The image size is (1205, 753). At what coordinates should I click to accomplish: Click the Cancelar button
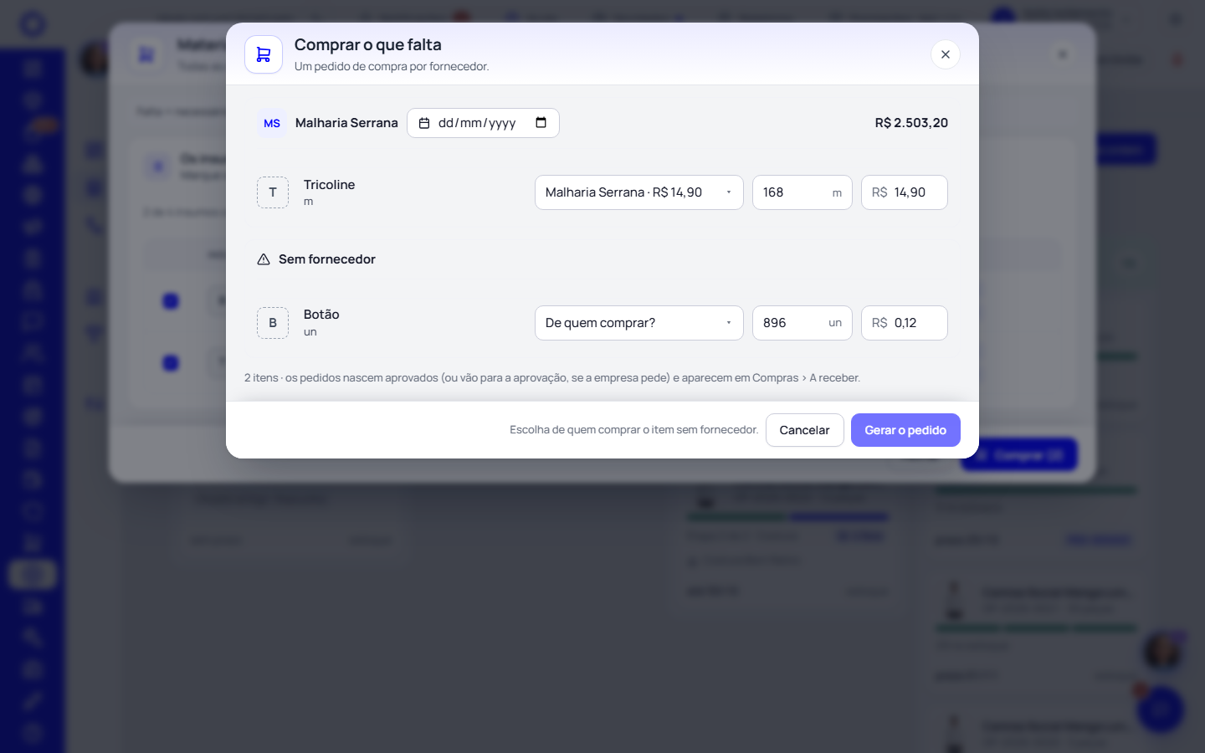point(805,430)
